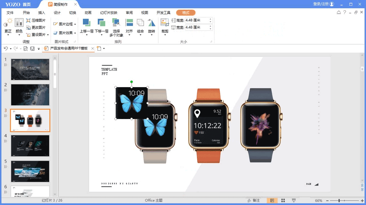
Task: Expand the 裁剪 dropdown arrow
Action: tap(165, 35)
